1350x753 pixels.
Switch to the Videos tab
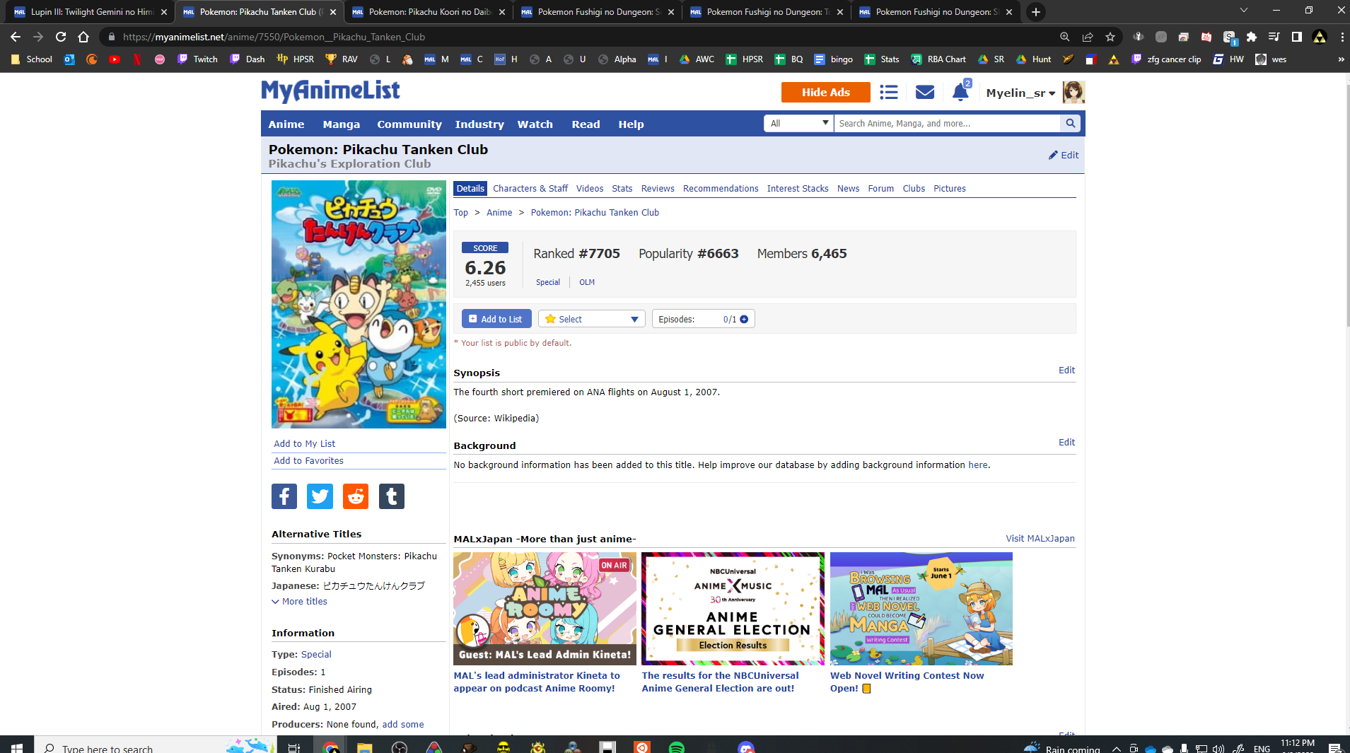(x=590, y=189)
